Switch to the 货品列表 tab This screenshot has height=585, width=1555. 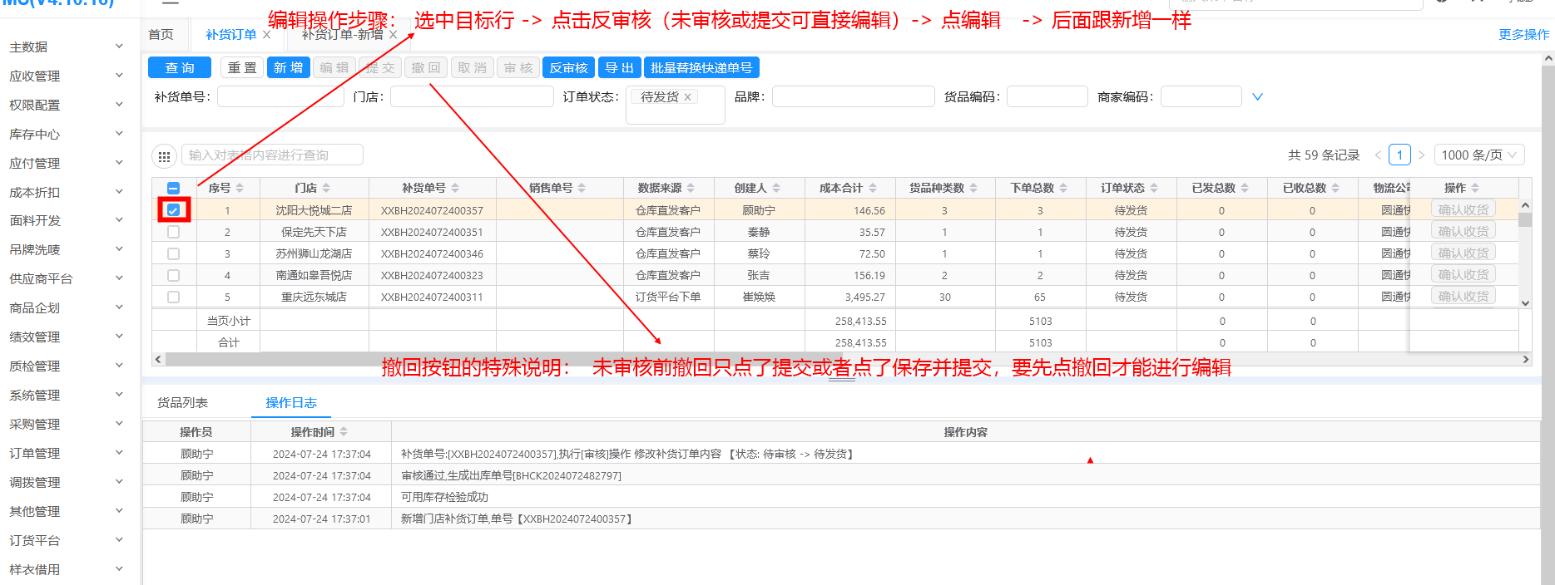182,403
